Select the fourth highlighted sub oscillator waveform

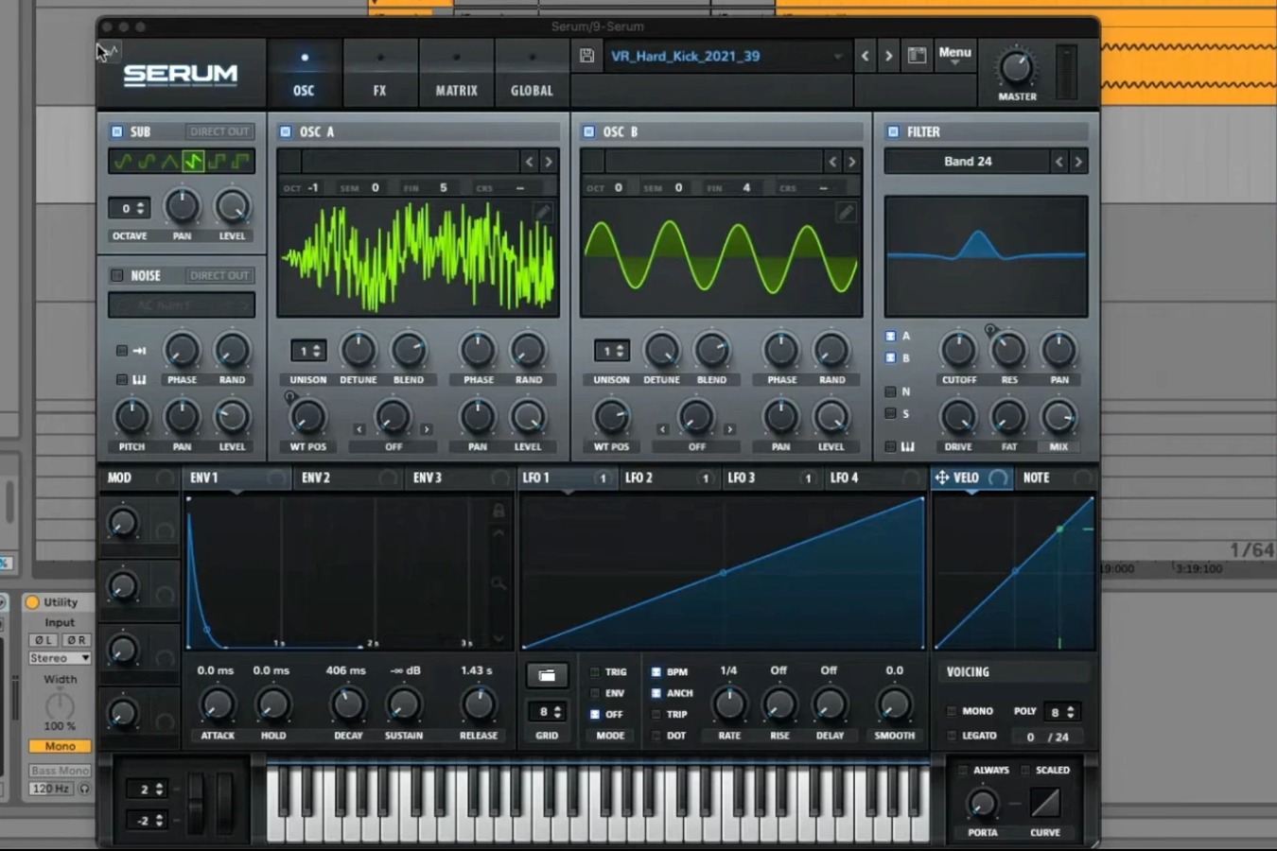click(193, 162)
